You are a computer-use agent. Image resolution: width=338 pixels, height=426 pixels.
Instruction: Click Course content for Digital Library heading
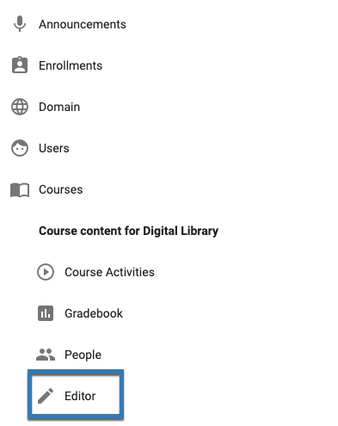point(128,231)
